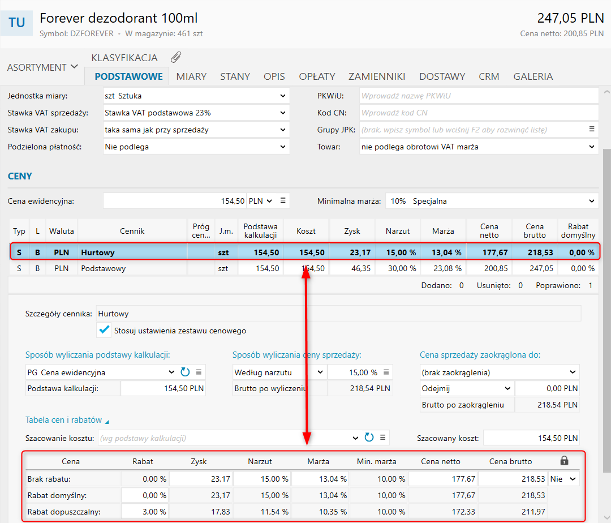The image size is (611, 523).
Task: Click the Marża column header in price list
Action: [443, 231]
